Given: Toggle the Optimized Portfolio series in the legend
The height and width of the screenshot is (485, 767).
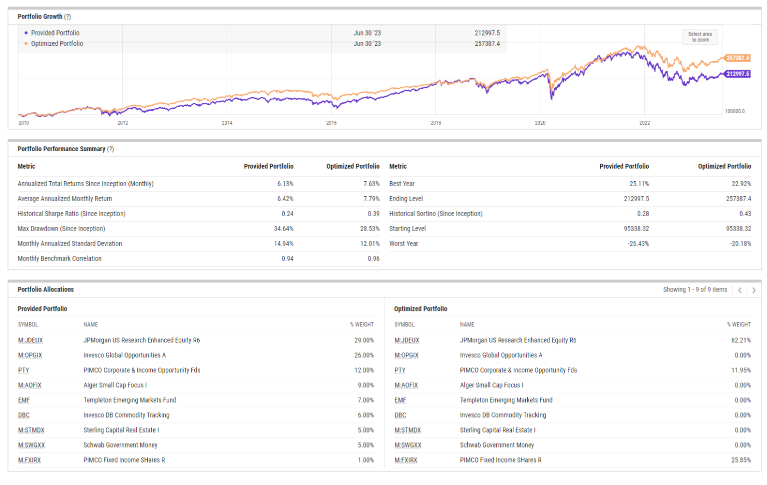Looking at the screenshot, I should pos(56,43).
